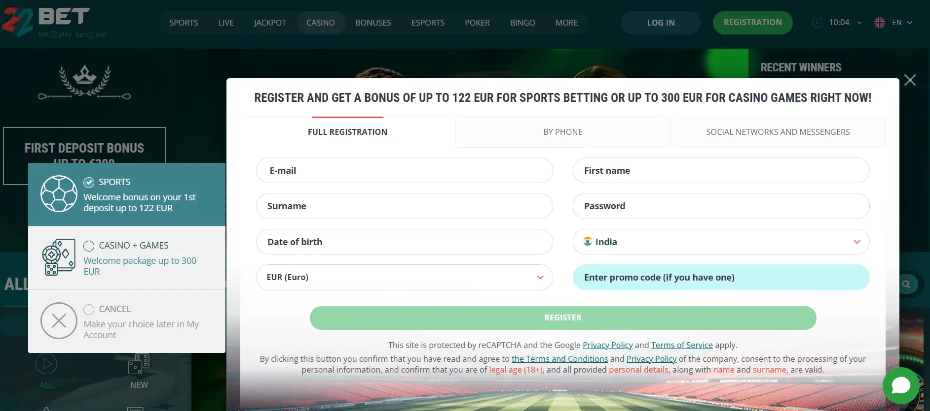Click the search magnifier icon
Screen dimensions: 930x411
pyautogui.click(x=906, y=284)
